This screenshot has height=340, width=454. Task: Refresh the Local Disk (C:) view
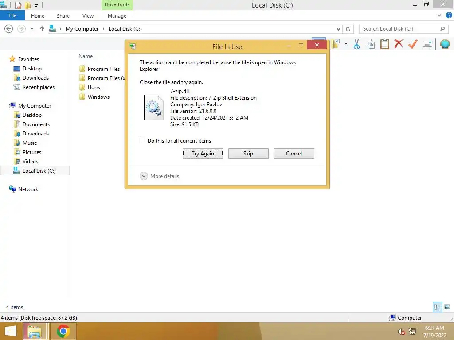(348, 29)
